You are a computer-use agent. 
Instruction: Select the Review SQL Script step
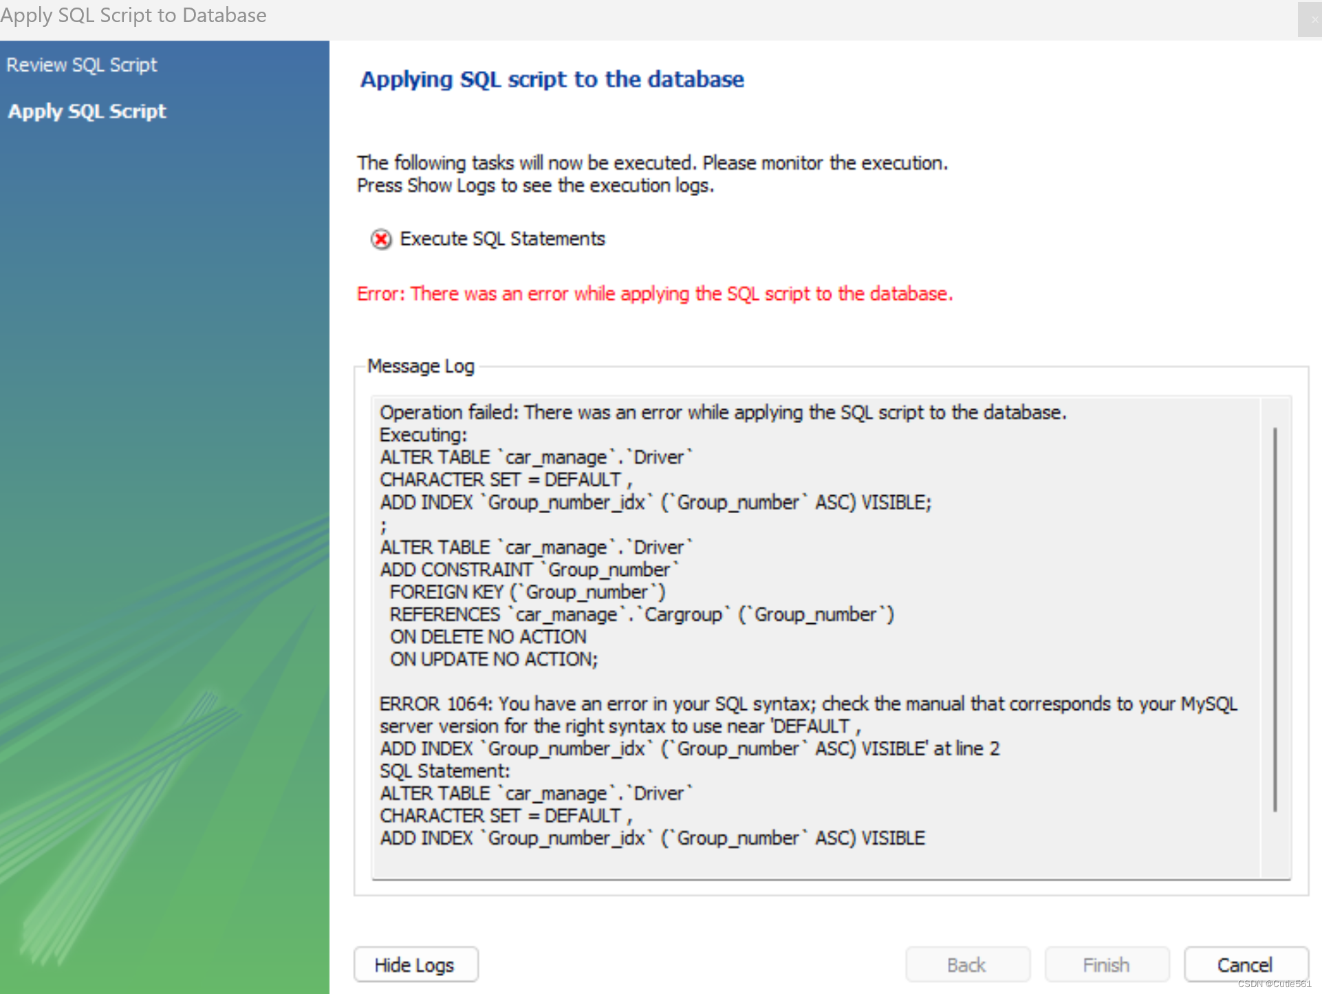tap(82, 64)
